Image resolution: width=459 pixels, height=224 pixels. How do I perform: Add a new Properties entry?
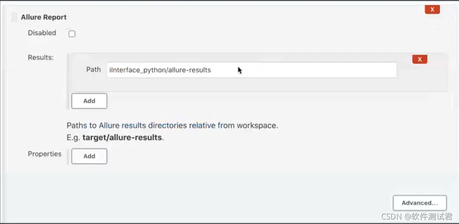[89, 156]
